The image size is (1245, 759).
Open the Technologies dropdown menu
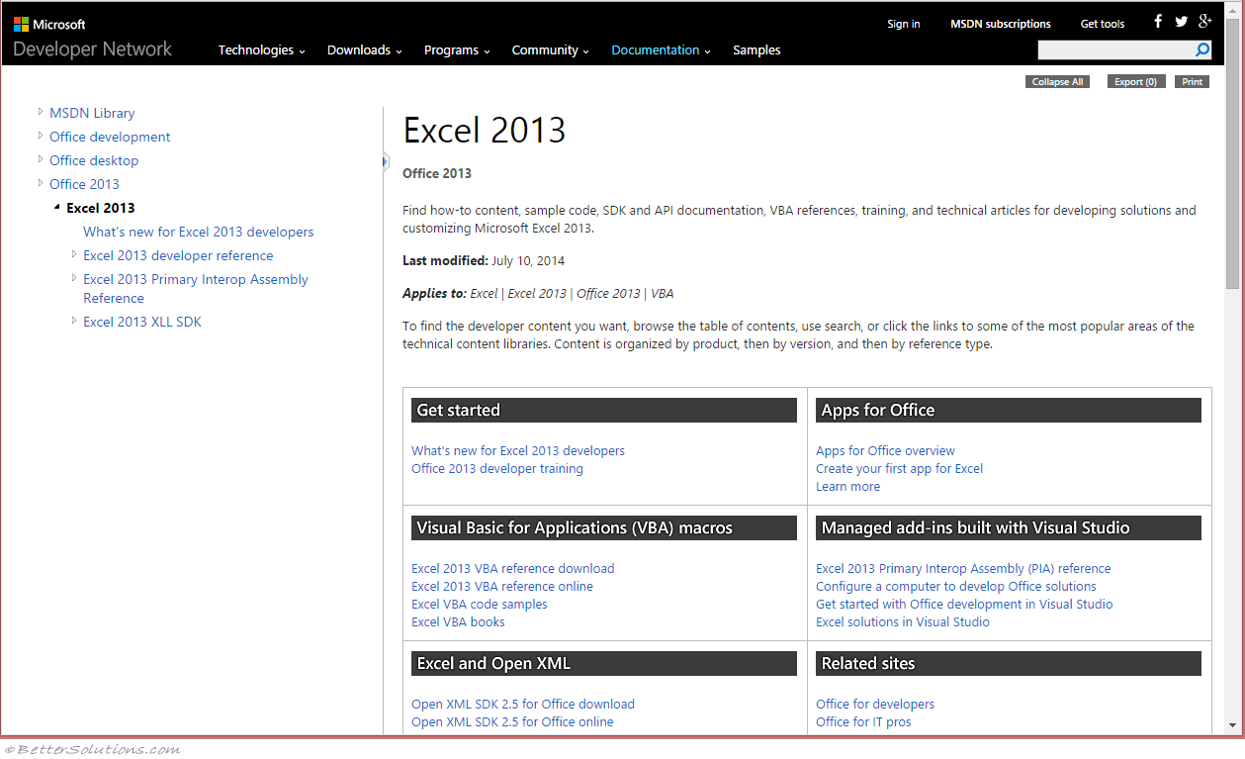261,50
